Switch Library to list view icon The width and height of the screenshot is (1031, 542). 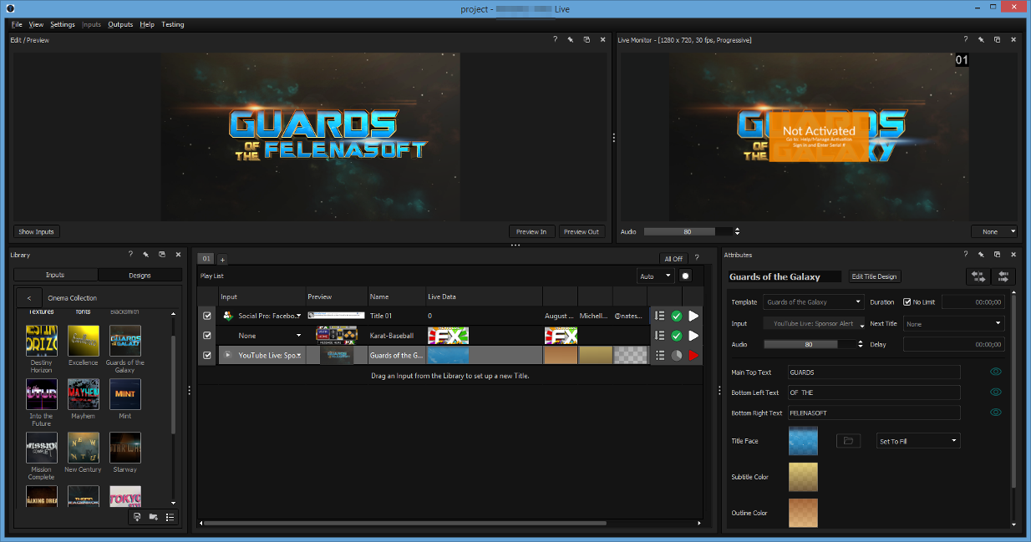pos(170,517)
